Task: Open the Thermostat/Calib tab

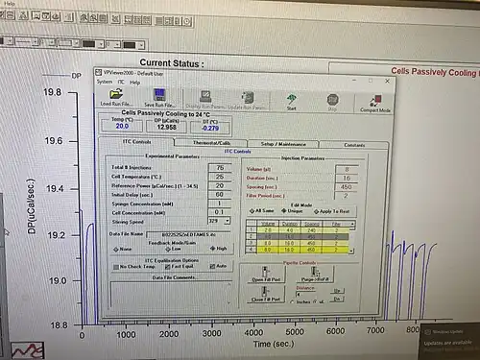Action: click(211, 143)
